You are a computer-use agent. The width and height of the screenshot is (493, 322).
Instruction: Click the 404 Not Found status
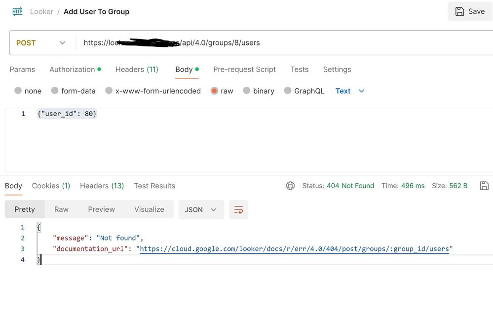pyautogui.click(x=350, y=186)
